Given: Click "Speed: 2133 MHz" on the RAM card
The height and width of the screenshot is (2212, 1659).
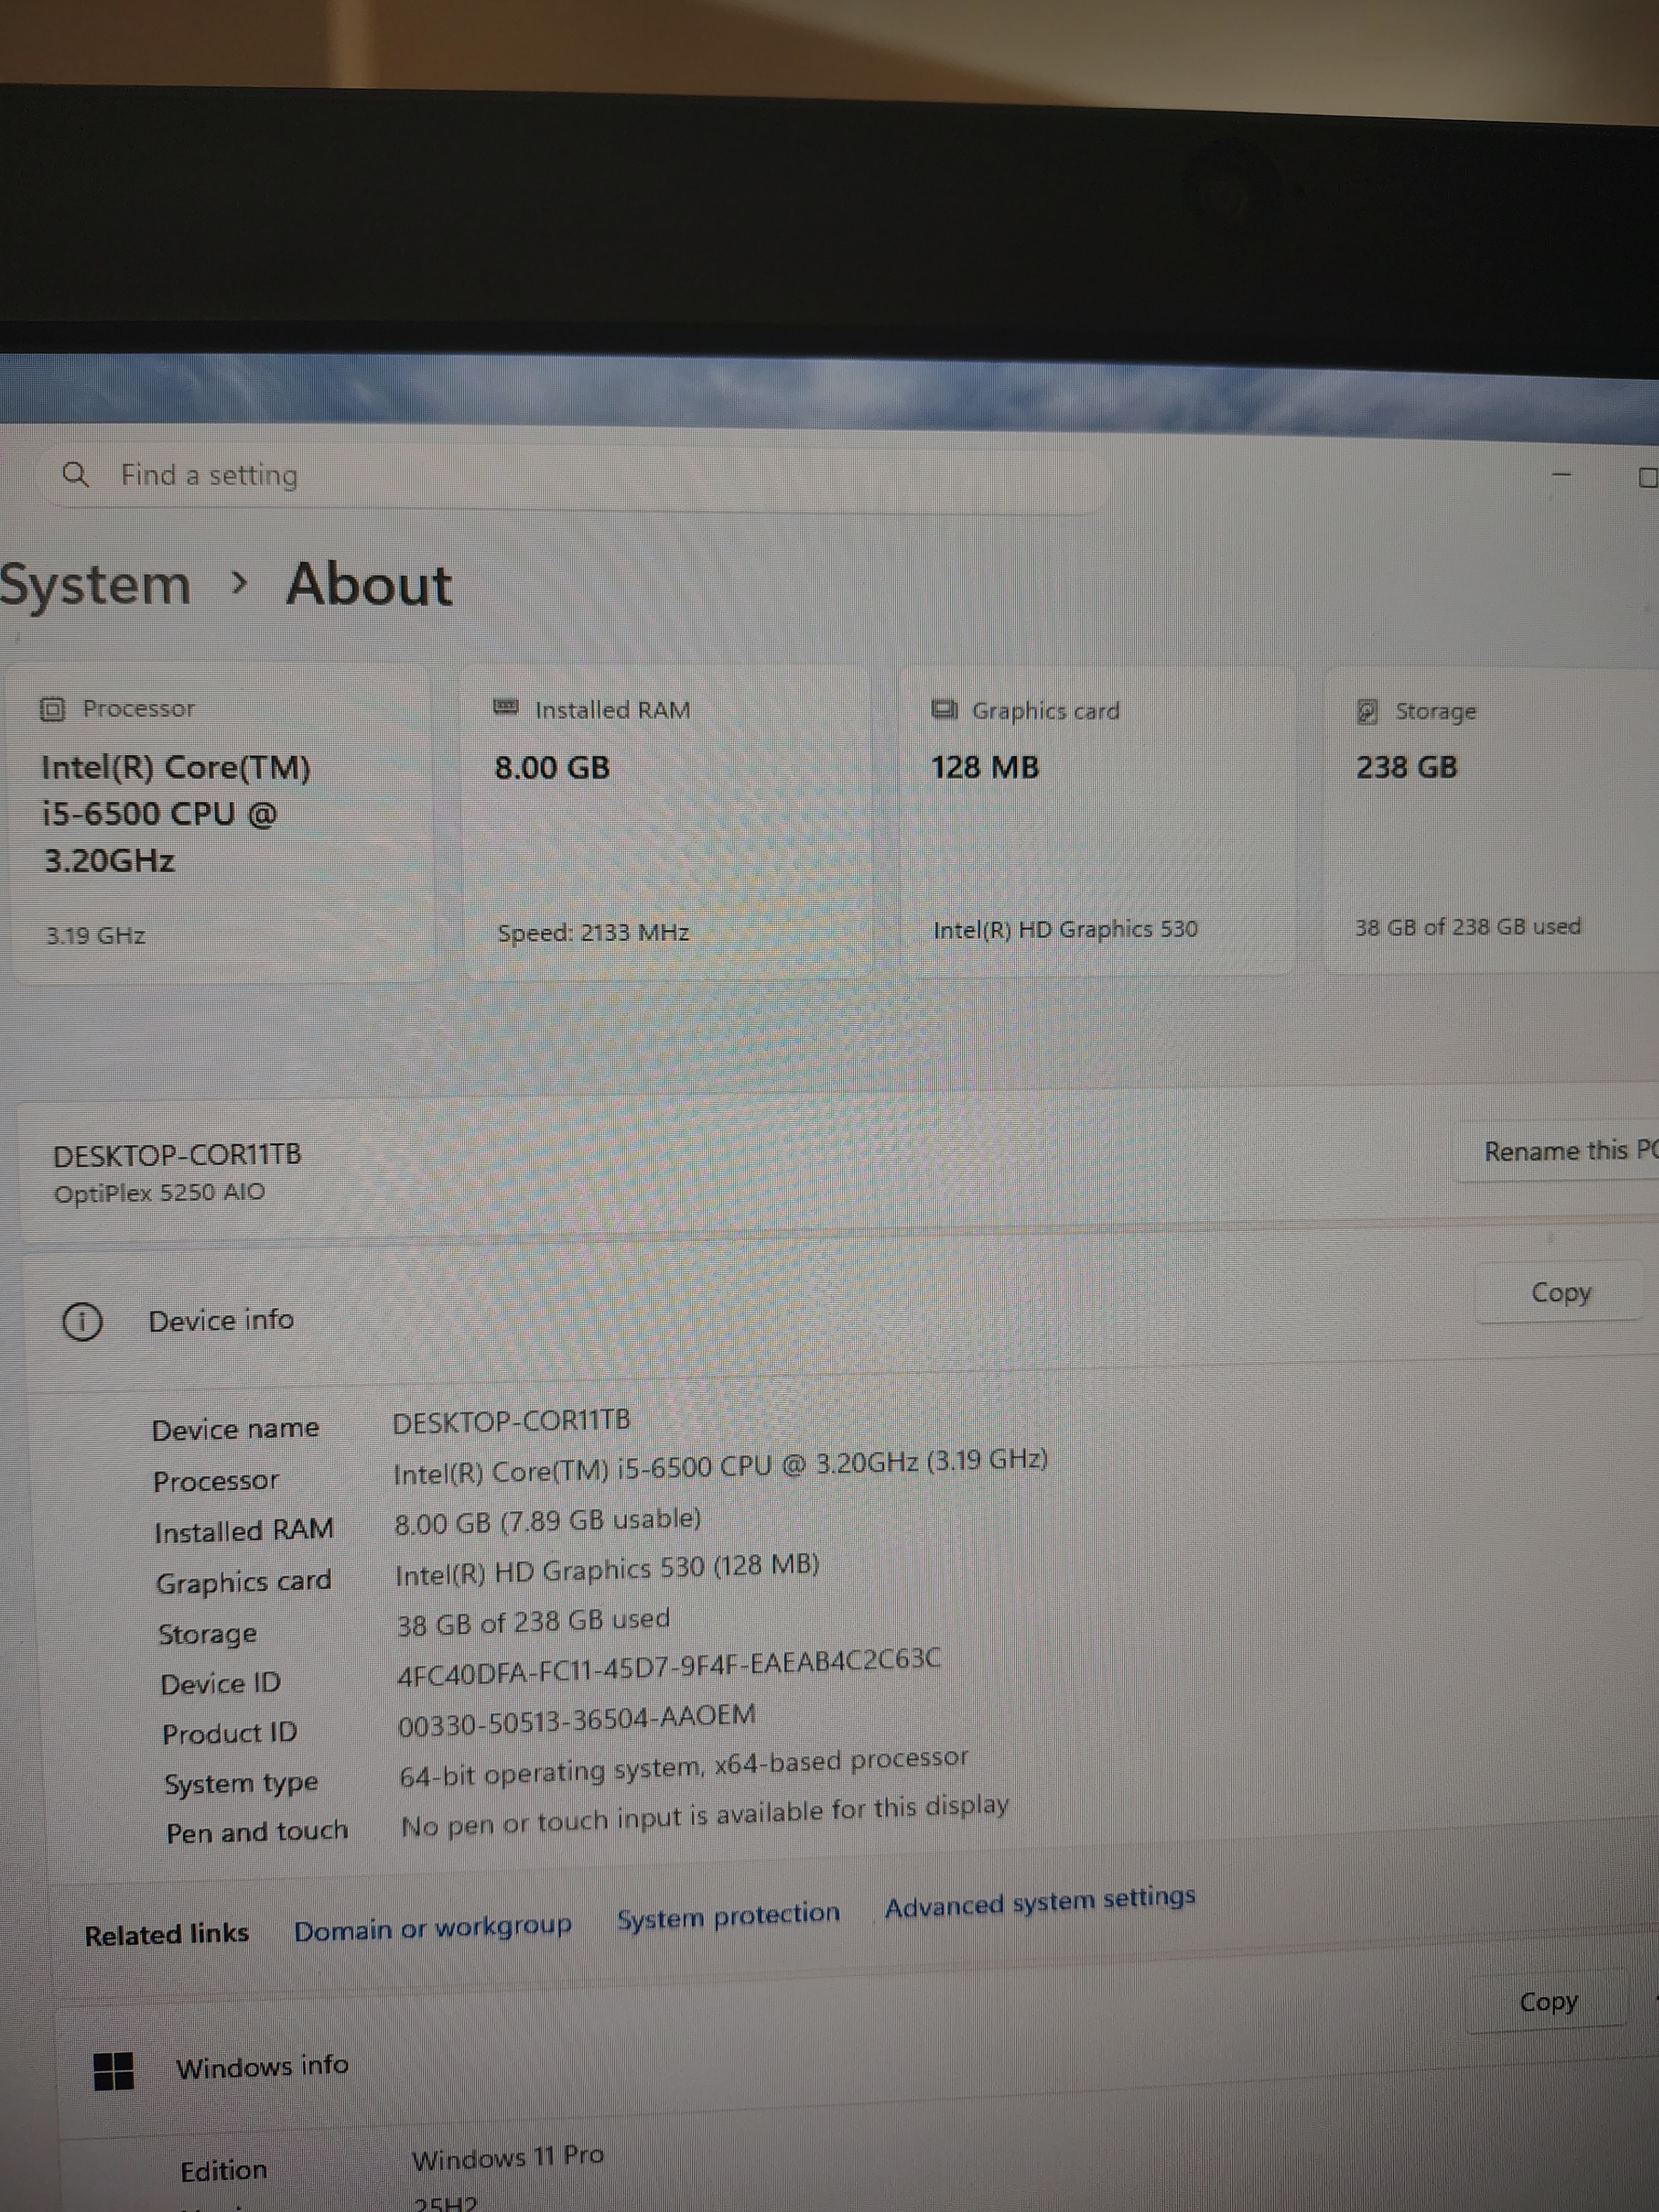Looking at the screenshot, I should tap(594, 933).
